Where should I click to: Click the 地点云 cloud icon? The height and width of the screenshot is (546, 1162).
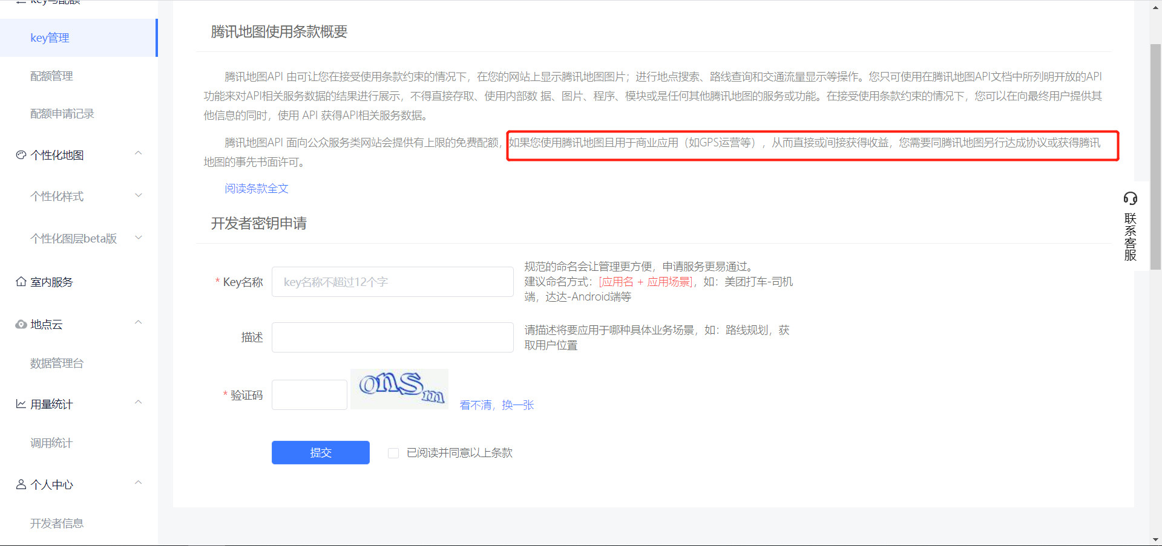pos(21,325)
